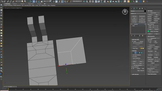Toggle the Spinner Snap icon
Image resolution: width=162 pixels, height=91 pixels.
point(68,2)
